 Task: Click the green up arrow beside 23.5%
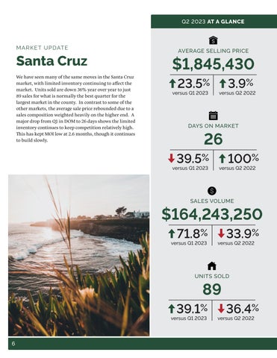tap(172, 84)
